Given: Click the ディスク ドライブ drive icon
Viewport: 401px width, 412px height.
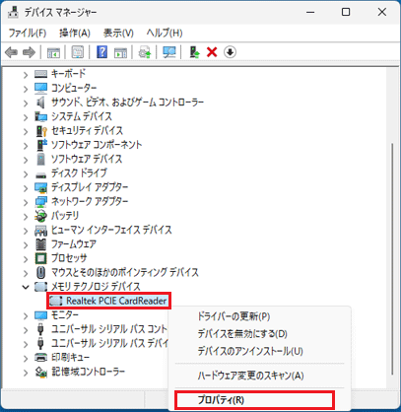Looking at the screenshot, I should (x=40, y=174).
